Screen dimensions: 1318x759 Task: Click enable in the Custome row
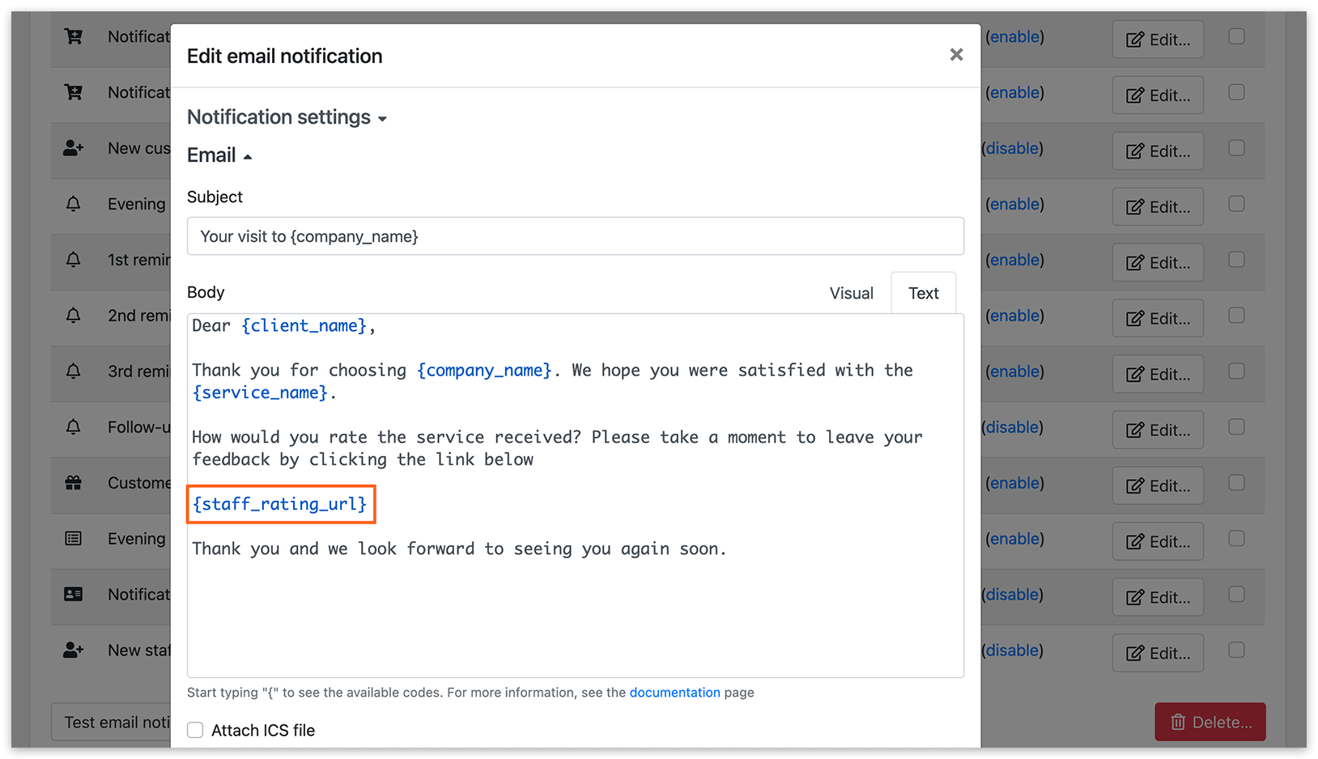tap(1014, 483)
